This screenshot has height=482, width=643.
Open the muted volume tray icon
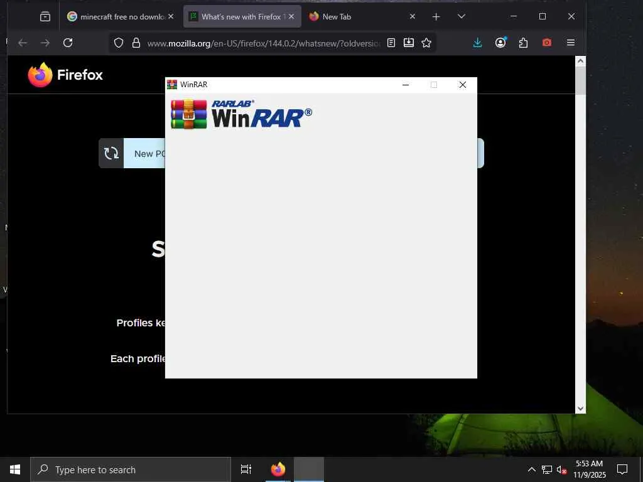(x=561, y=469)
